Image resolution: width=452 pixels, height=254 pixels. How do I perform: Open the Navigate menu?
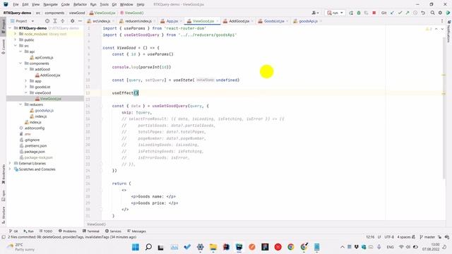[50, 5]
